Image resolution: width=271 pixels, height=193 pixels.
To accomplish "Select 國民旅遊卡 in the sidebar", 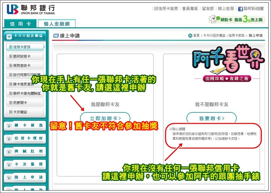I will coord(25,56).
